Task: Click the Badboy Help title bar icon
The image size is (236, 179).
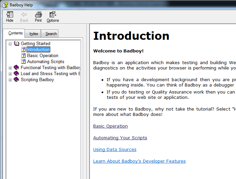Action: tap(5, 5)
